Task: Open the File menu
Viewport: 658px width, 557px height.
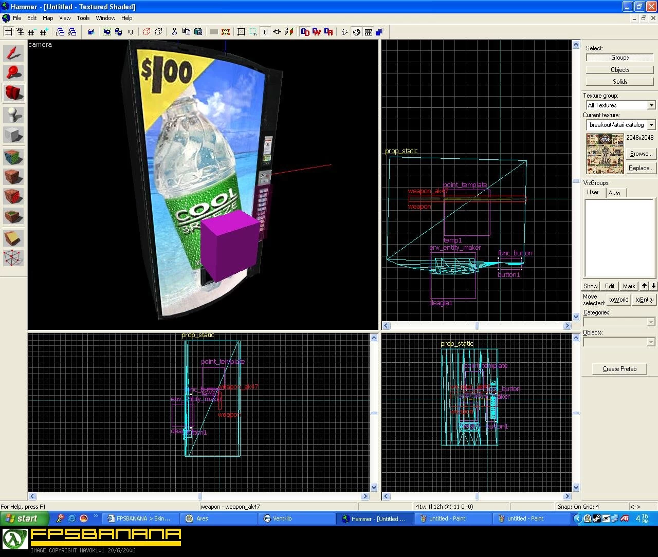Action: (17, 18)
